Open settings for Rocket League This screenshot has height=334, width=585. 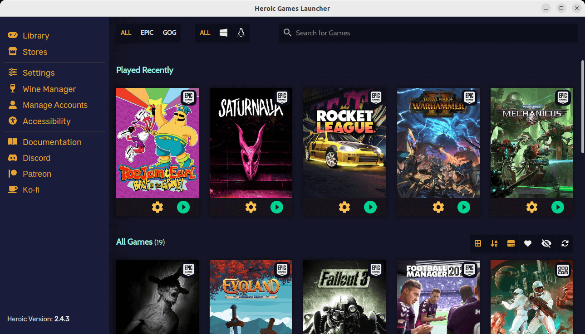click(x=344, y=207)
